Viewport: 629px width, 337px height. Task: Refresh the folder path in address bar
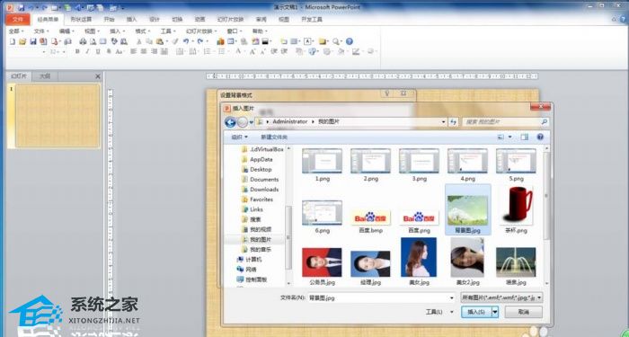453,122
